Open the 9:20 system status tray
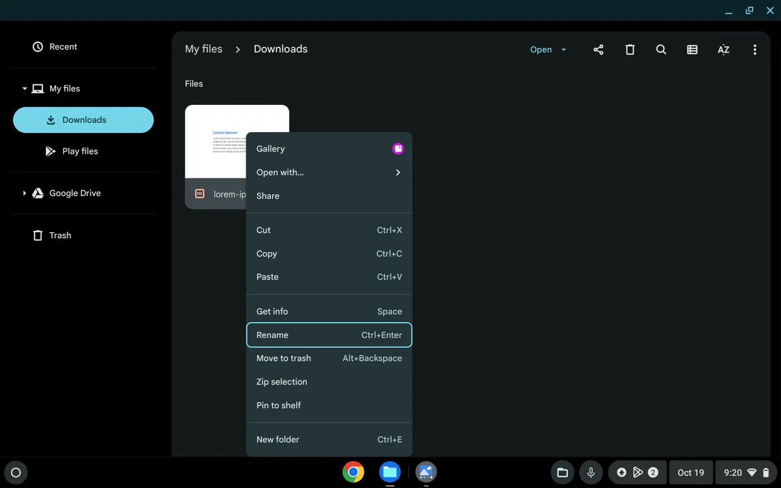This screenshot has height=488, width=781. (x=746, y=472)
